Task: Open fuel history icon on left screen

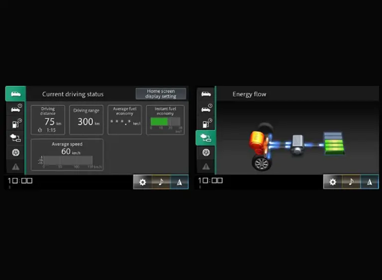Action: (x=15, y=123)
